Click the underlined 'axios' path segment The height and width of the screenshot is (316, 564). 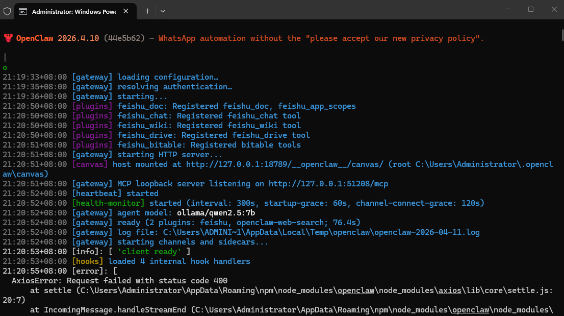pos(450,291)
